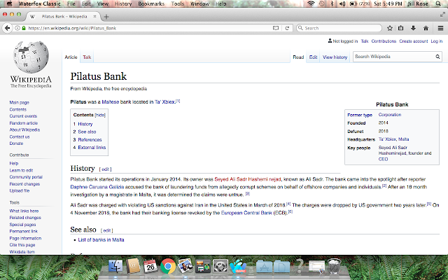
Task: Select the Read tab
Action: pyautogui.click(x=298, y=57)
